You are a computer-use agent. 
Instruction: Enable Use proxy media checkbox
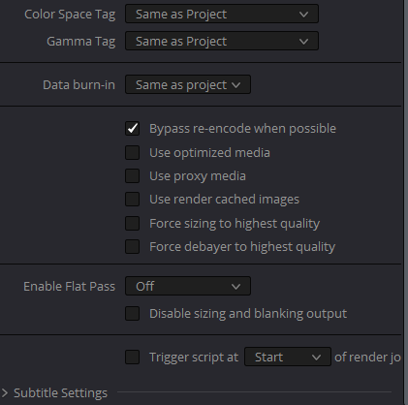[133, 176]
